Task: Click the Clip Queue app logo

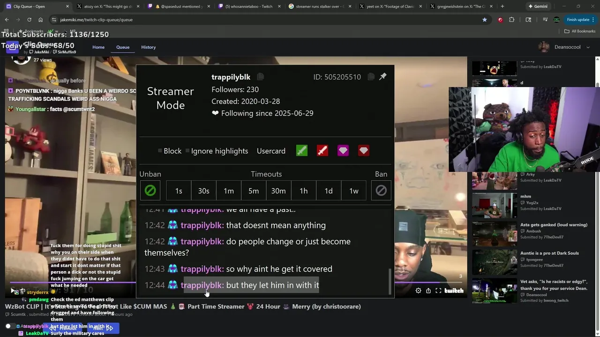Action: coord(12,47)
